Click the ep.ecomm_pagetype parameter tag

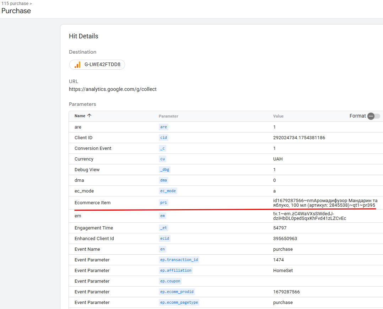(x=179, y=302)
